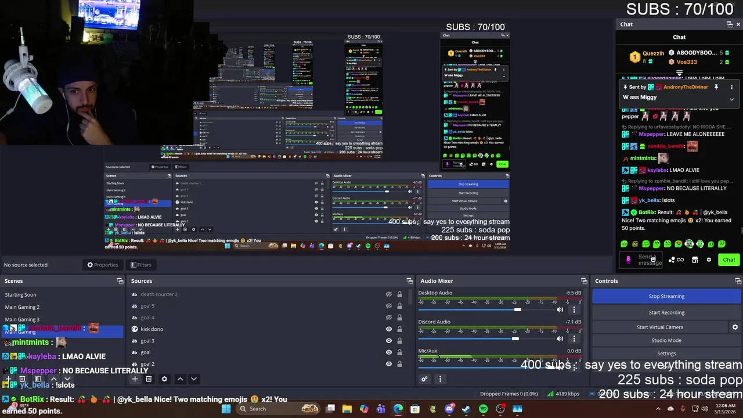Open Steam from the taskbar
Image resolution: width=743 pixels, height=418 pixels.
click(466, 409)
